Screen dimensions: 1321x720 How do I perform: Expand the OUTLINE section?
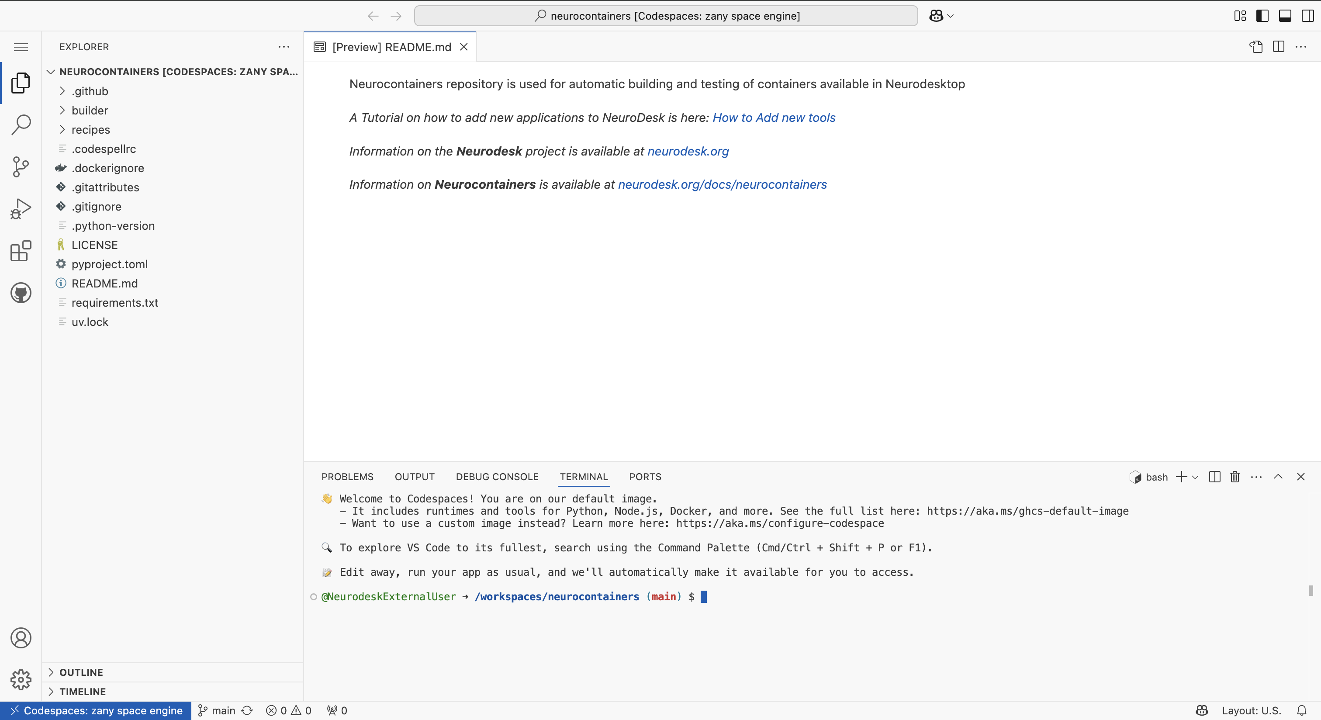point(81,672)
